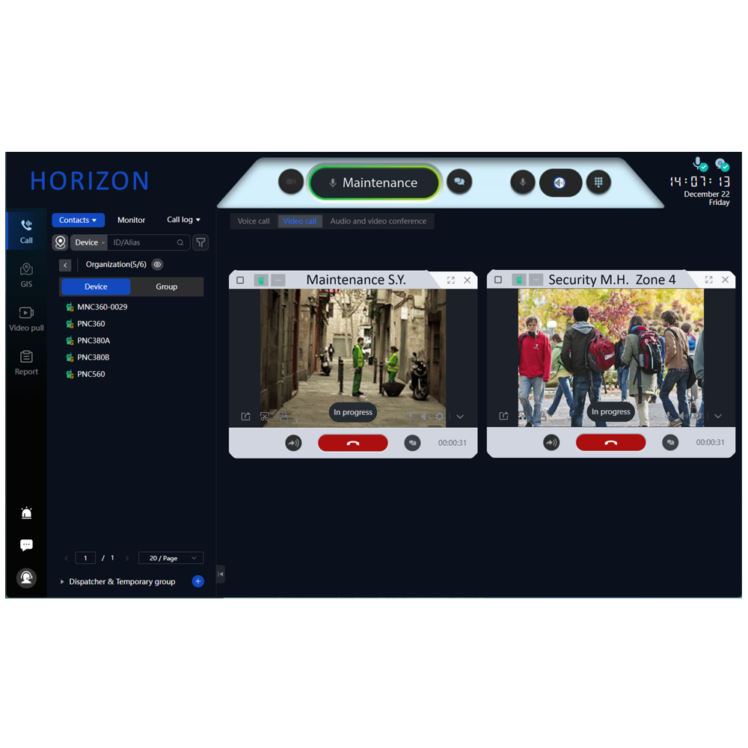Screen dimensions: 748x748
Task: Click the emergency alarm siren icon
Action: (26, 513)
